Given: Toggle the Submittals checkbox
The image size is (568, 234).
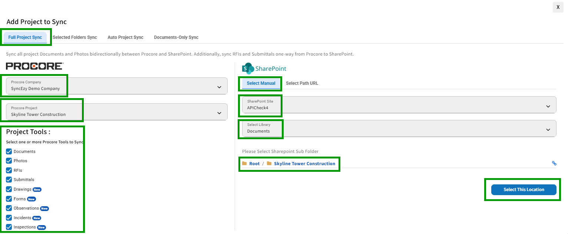Looking at the screenshot, I should click(9, 180).
